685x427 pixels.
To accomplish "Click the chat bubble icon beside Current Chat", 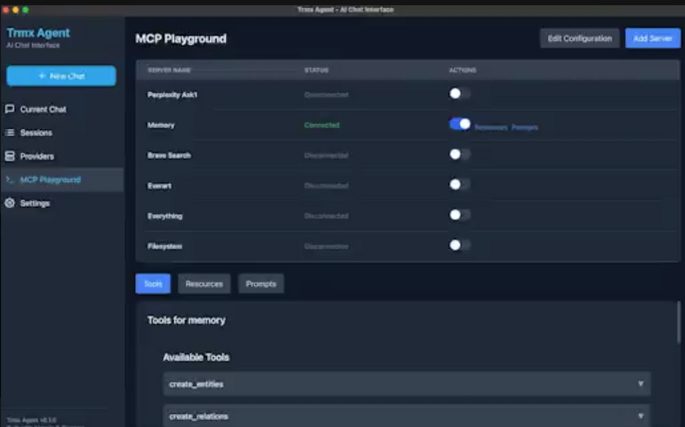I will (x=9, y=108).
